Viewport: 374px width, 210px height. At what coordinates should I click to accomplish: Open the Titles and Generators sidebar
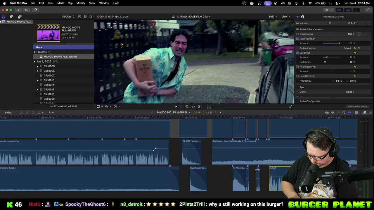coord(20,17)
